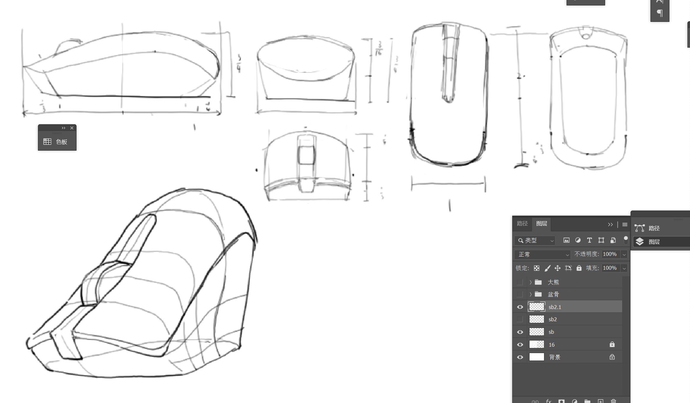The image size is (690, 403).
Task: Prevent artboard auto-nesting lock icon
Action: click(x=568, y=268)
